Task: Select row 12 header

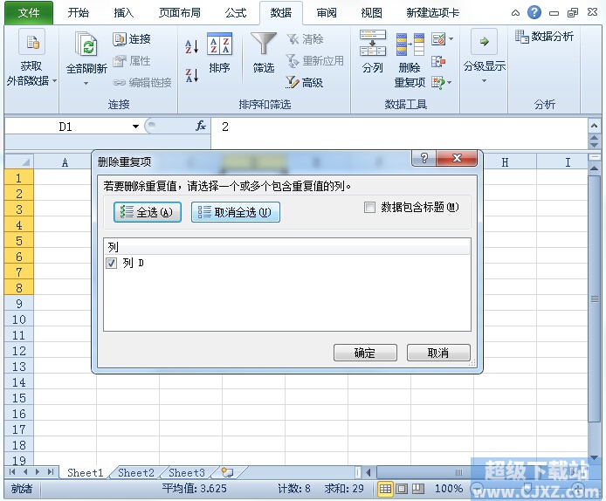Action: point(18,351)
